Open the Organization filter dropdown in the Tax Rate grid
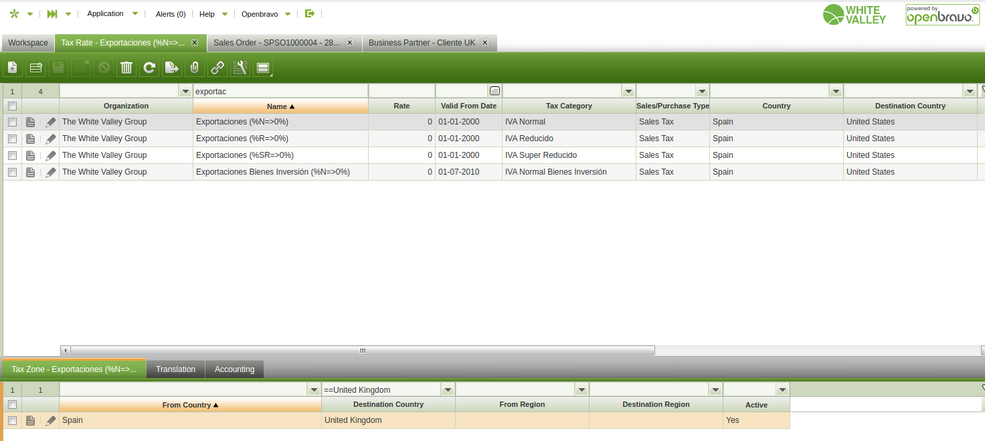 pyautogui.click(x=185, y=91)
